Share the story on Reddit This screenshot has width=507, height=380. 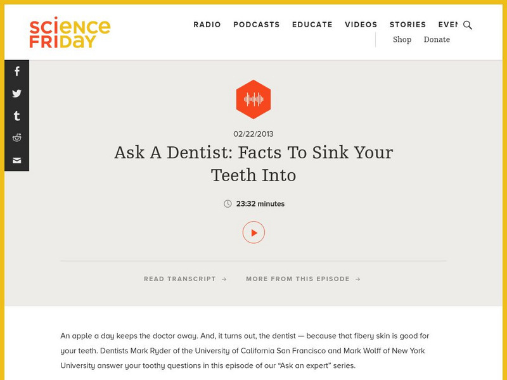tap(16, 138)
